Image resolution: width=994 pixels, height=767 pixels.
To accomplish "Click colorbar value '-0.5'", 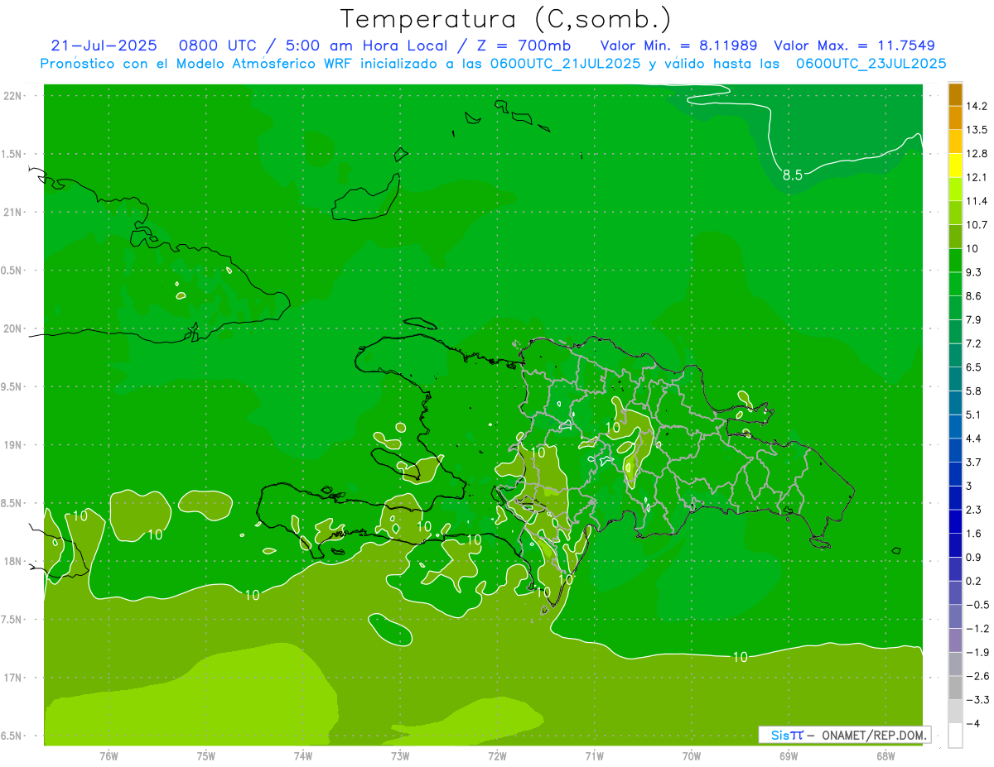I will 977,605.
